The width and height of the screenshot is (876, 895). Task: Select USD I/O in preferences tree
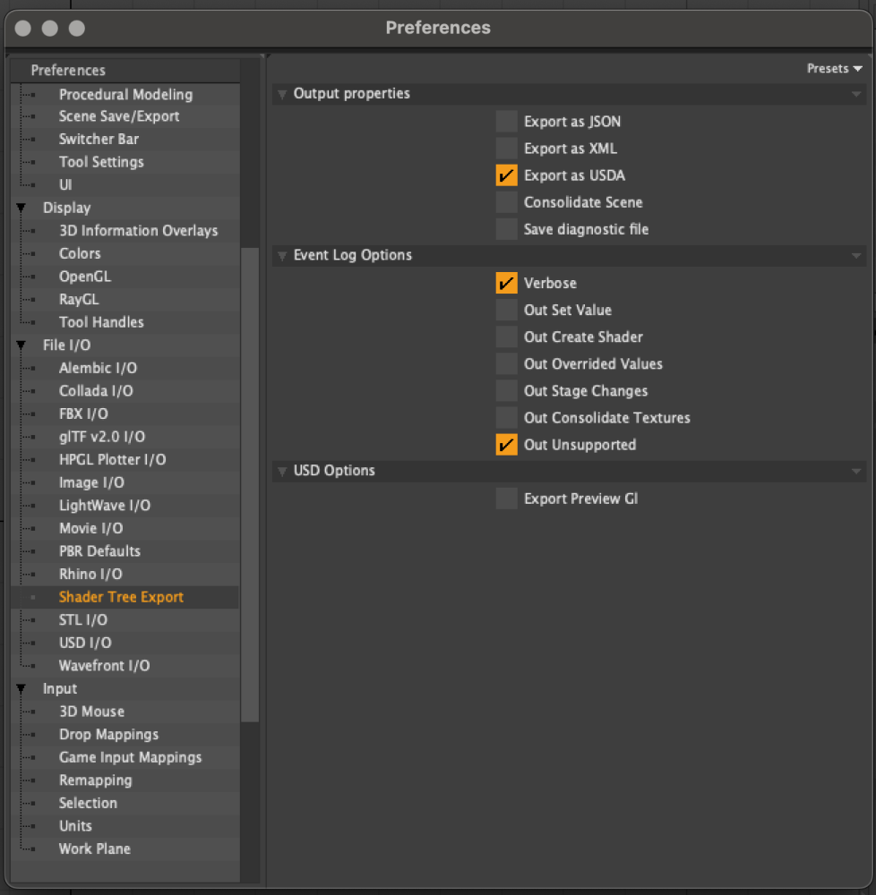coord(85,643)
